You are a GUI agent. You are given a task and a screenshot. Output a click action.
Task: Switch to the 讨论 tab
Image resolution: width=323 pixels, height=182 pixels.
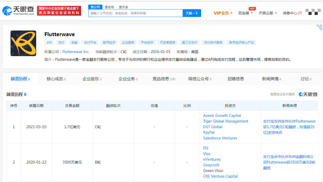pyautogui.click(x=306, y=79)
